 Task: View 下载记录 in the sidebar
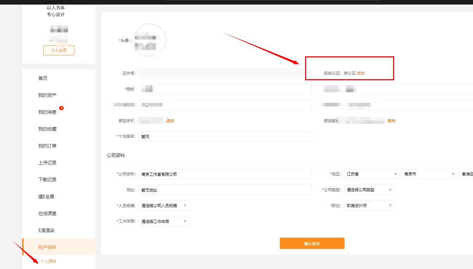[x=48, y=180]
